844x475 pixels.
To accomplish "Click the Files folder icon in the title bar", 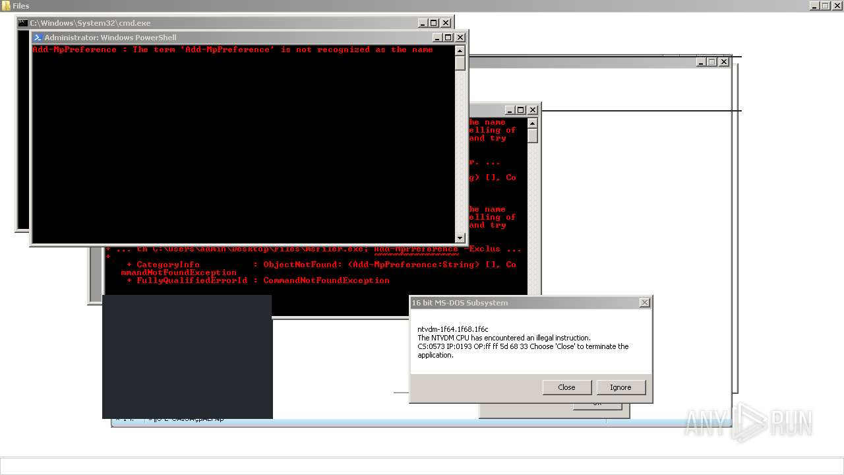I will pos(6,5).
